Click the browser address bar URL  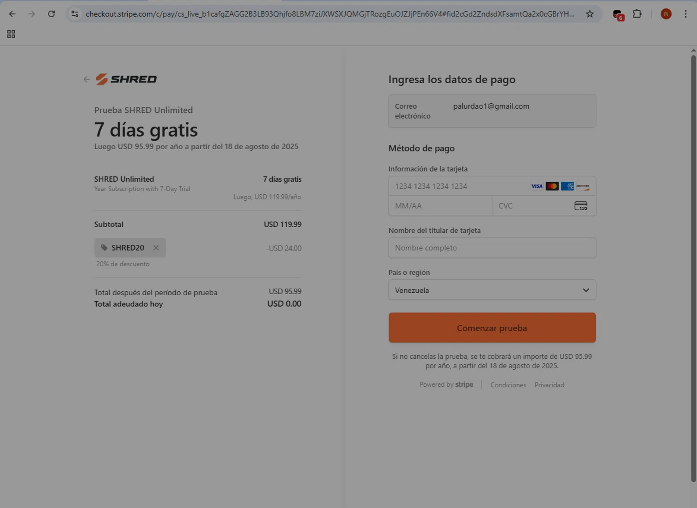pos(330,14)
